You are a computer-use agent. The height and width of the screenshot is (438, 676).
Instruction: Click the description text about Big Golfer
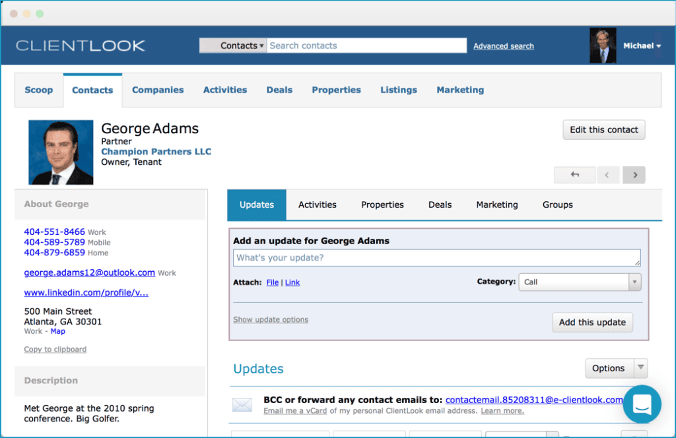(x=89, y=414)
